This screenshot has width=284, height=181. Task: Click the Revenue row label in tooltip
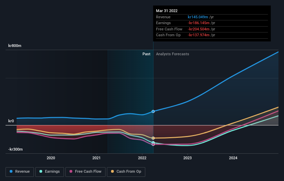tap(163, 17)
